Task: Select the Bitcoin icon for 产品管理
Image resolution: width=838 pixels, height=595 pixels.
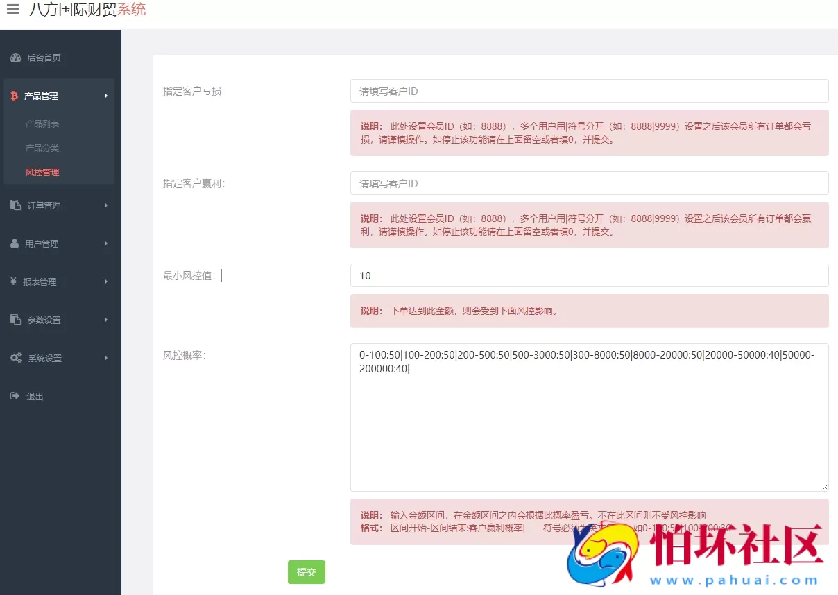Action: coord(13,96)
